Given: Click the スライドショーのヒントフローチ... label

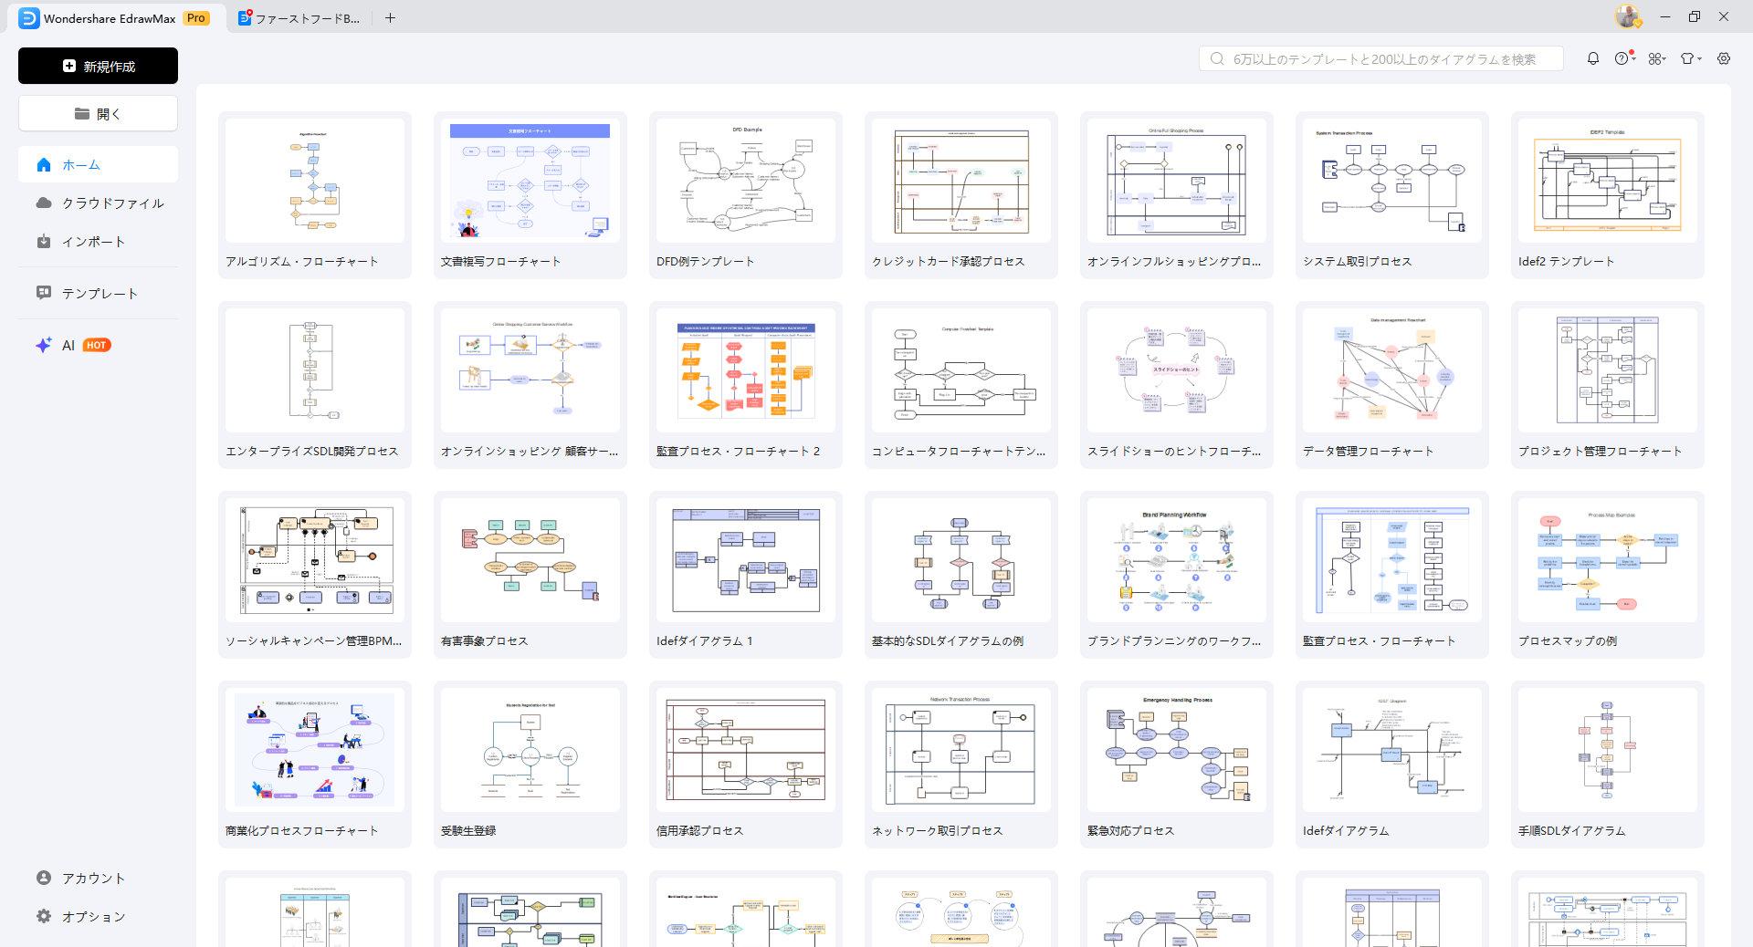Looking at the screenshot, I should pos(1174,452).
